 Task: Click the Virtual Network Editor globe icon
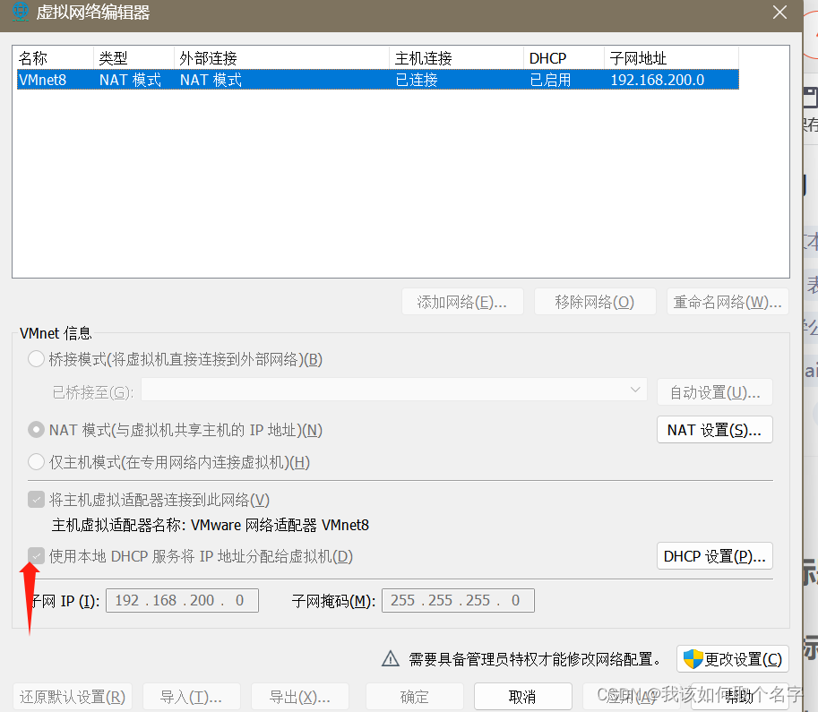21,12
